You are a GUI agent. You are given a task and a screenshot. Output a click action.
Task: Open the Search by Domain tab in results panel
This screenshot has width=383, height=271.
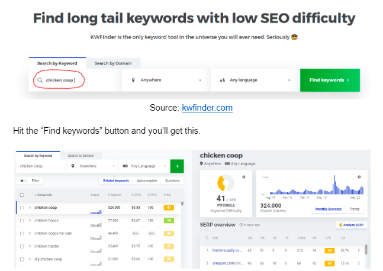tap(81, 156)
